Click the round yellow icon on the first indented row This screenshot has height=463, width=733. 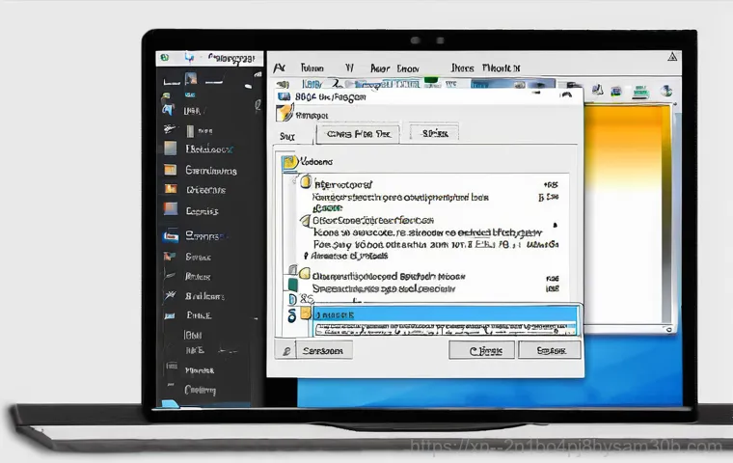point(306,182)
